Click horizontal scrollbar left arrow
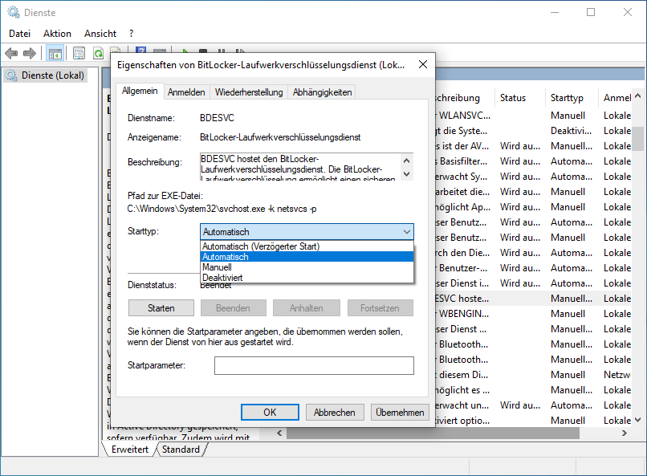Viewport: 647px width, 476px height. coord(279,433)
